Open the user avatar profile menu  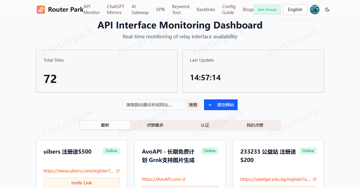pyautogui.click(x=314, y=10)
